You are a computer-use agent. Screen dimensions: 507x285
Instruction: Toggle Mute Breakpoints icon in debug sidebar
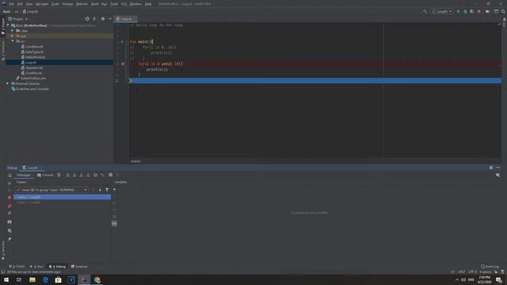(x=10, y=213)
